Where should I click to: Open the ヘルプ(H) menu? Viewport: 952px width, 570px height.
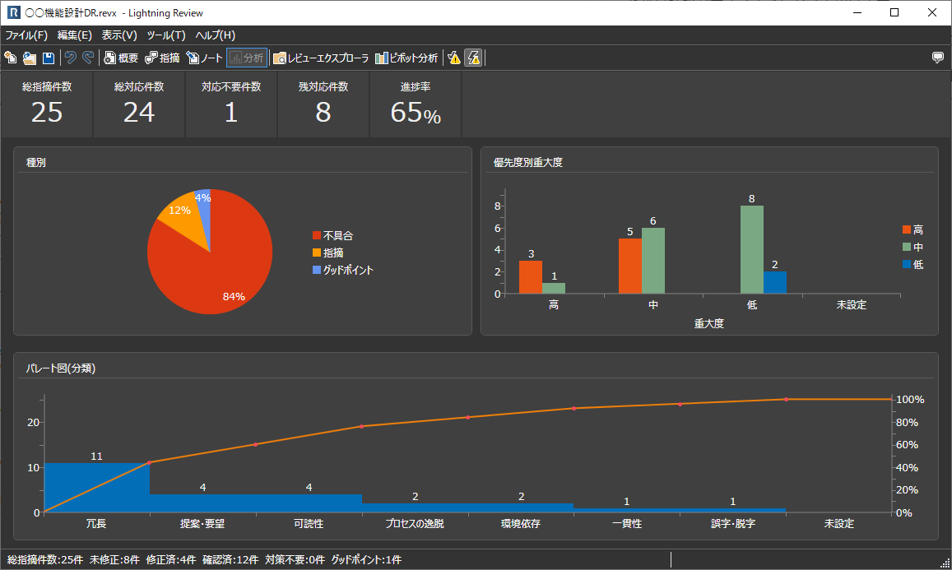(x=215, y=35)
